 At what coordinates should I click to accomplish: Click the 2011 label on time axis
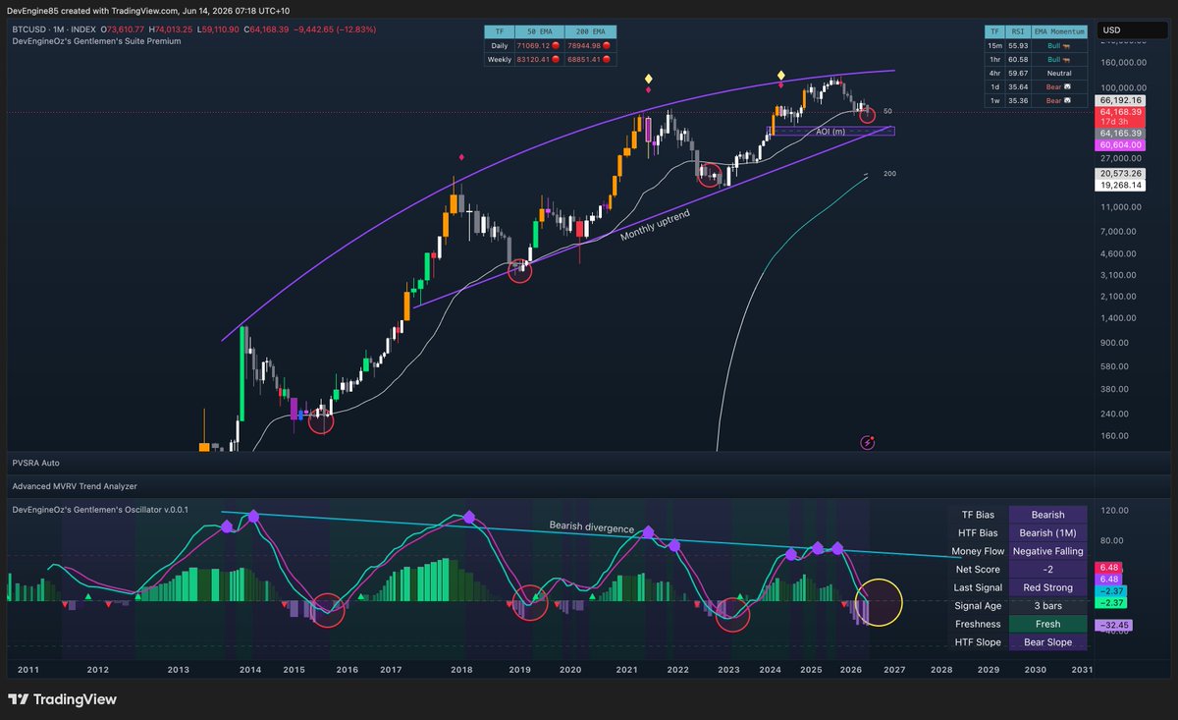click(28, 669)
